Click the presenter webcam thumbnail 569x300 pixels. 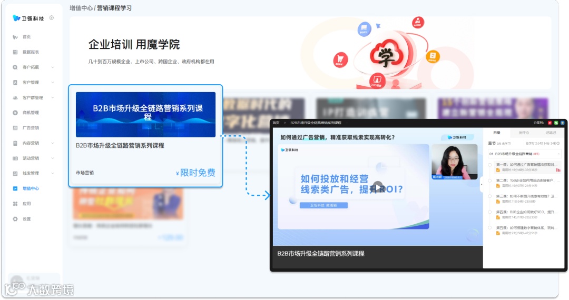click(454, 162)
